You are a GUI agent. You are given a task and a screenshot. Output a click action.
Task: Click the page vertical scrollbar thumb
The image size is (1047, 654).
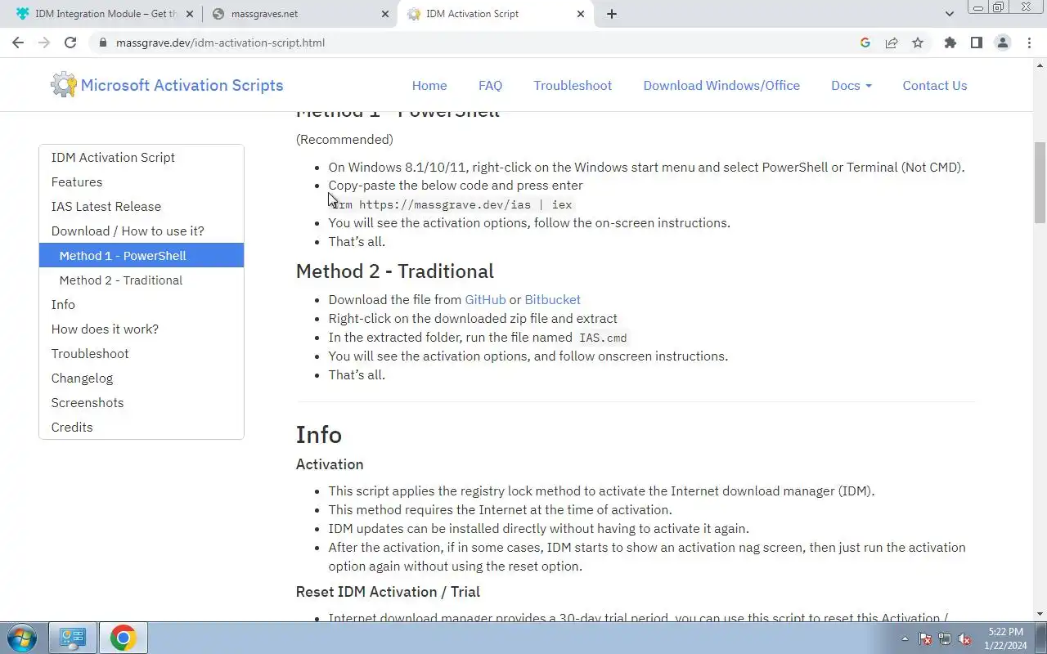click(x=1040, y=181)
